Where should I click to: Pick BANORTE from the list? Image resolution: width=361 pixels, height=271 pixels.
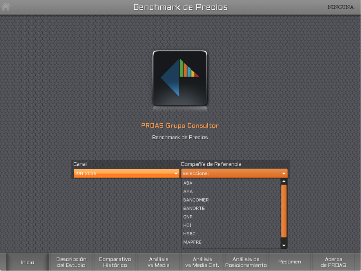(x=194, y=208)
